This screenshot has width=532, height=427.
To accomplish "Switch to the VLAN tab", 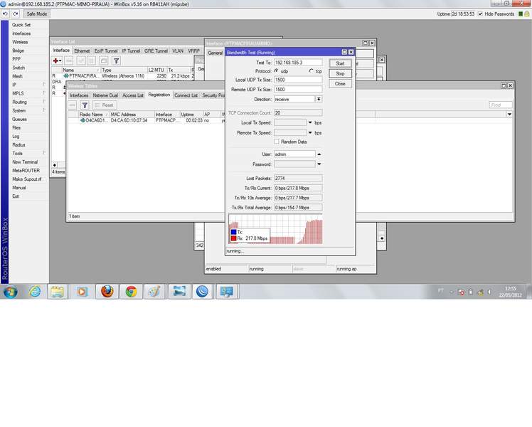I will pos(178,51).
